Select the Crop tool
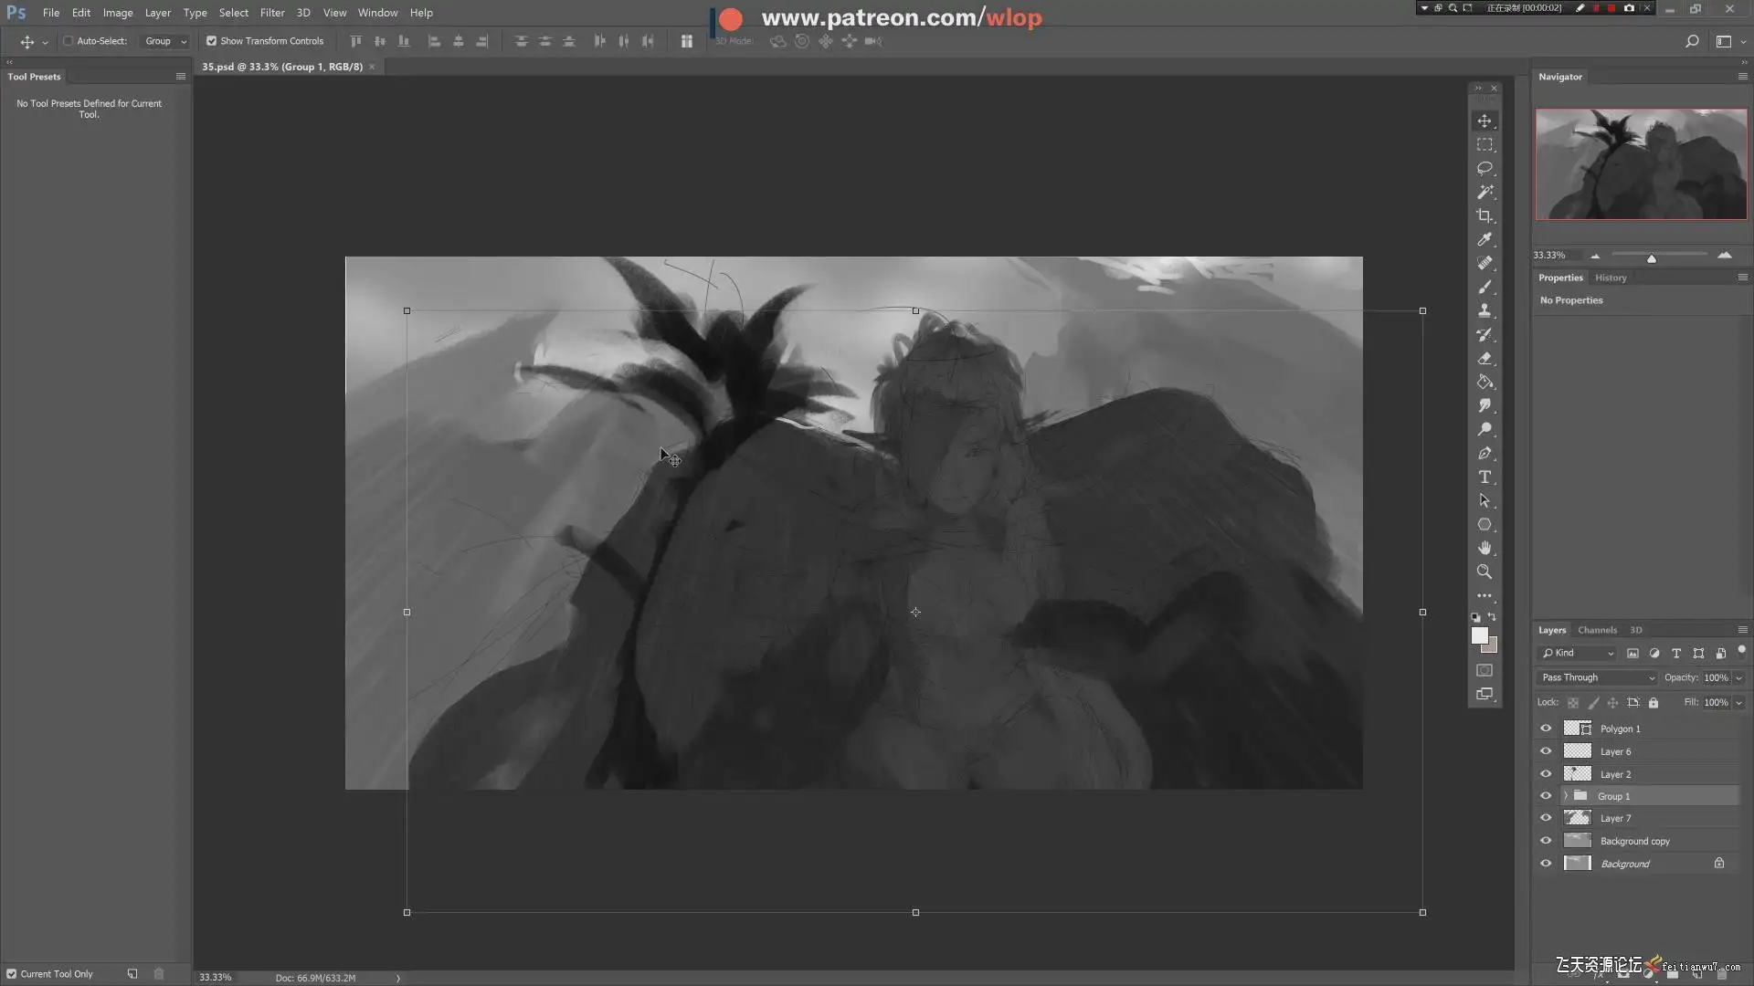 pyautogui.click(x=1485, y=216)
